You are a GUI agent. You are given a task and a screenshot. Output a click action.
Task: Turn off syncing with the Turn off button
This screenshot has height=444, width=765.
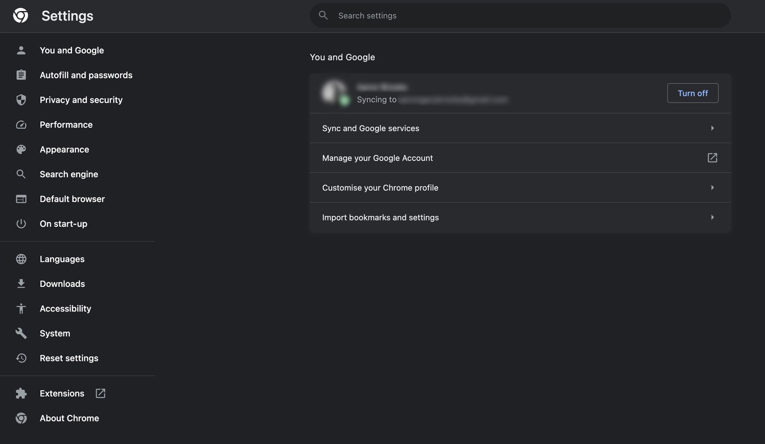(x=693, y=93)
